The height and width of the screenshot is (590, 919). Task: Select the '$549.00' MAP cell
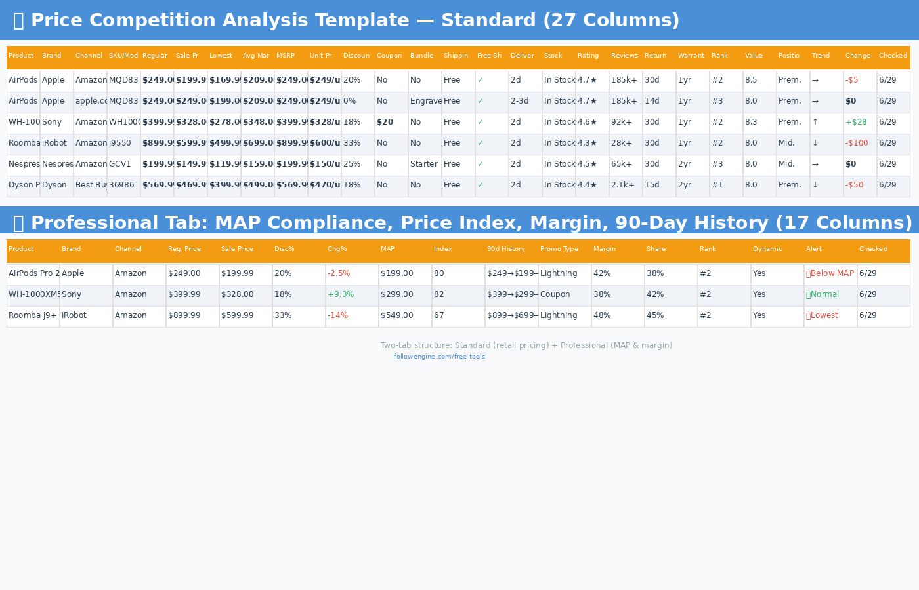click(x=405, y=316)
